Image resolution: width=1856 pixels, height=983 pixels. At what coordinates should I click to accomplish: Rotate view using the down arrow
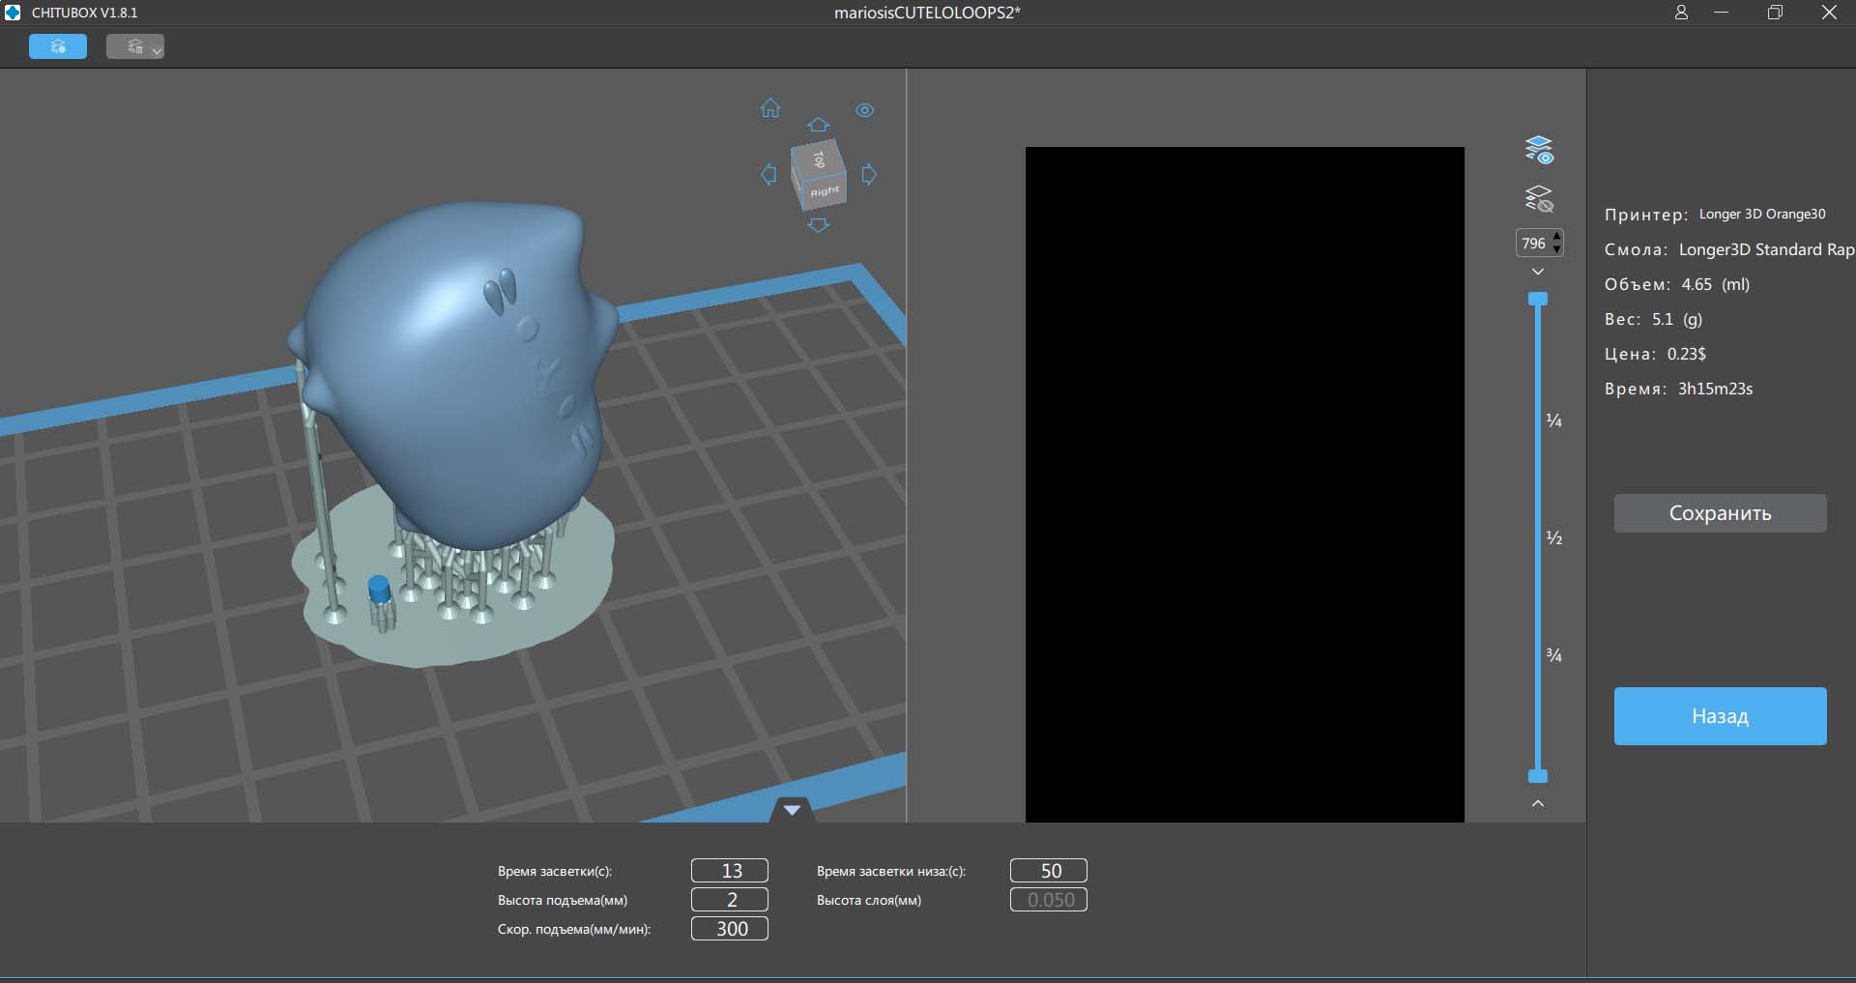pyautogui.click(x=818, y=225)
